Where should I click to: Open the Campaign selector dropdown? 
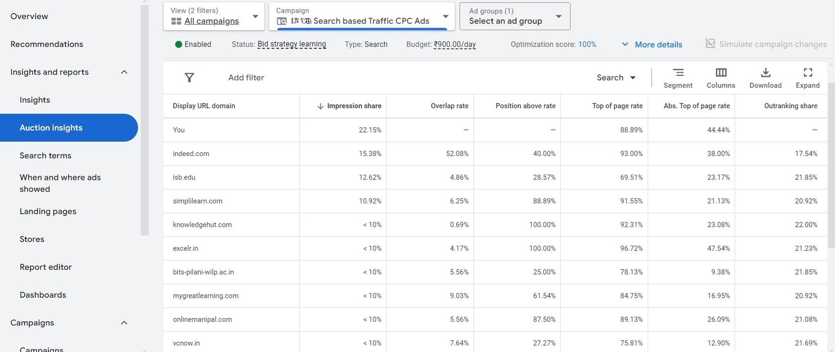pos(445,17)
